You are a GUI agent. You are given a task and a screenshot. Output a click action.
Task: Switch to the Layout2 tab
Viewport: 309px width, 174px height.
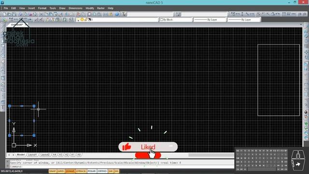45,155
